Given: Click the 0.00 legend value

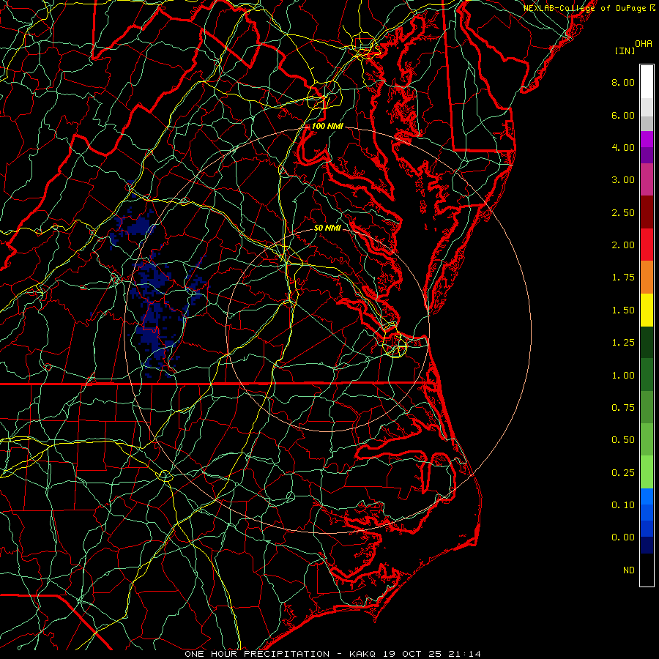Looking at the screenshot, I should tap(623, 537).
